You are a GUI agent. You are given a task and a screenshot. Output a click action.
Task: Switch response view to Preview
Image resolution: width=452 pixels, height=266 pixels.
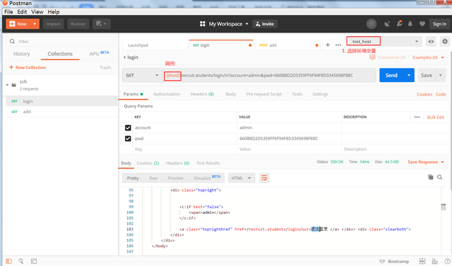click(x=176, y=178)
